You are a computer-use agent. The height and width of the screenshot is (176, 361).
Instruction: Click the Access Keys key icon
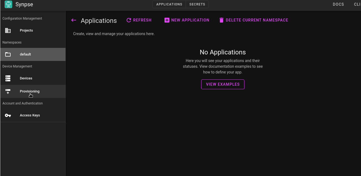(8, 115)
